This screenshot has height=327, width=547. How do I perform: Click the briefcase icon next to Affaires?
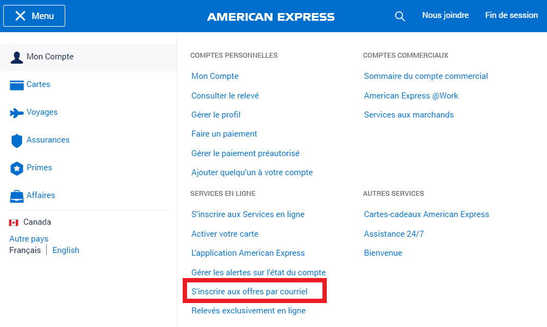pos(16,195)
